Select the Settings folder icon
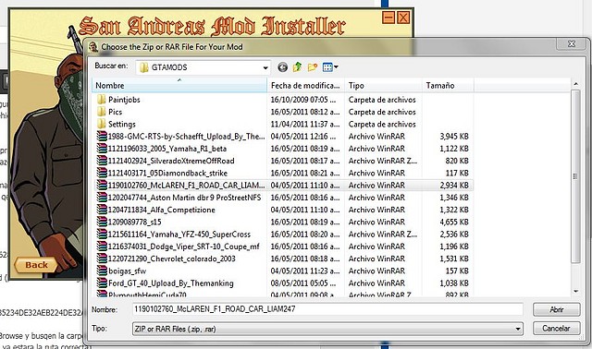Image resolution: width=592 pixels, height=349 pixels. pos(102,124)
